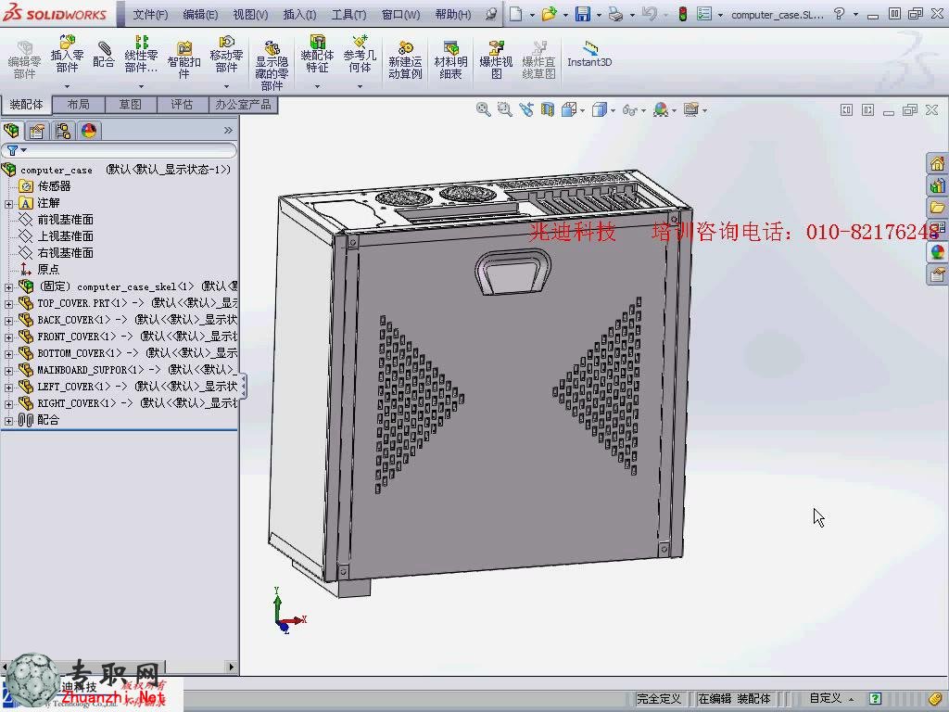Click the Rebuild traffic light icon
The image size is (949, 712).
[683, 14]
